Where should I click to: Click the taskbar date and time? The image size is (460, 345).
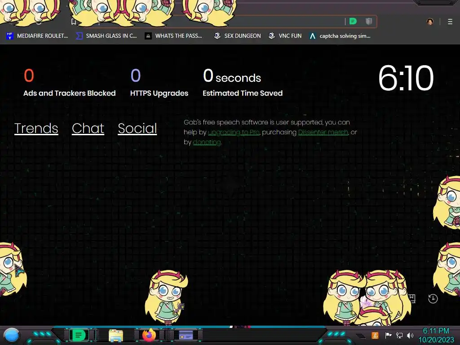(x=436, y=335)
